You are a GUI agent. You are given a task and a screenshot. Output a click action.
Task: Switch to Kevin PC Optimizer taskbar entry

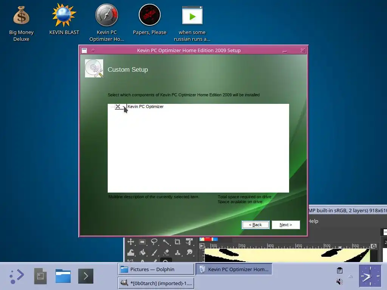point(234,269)
